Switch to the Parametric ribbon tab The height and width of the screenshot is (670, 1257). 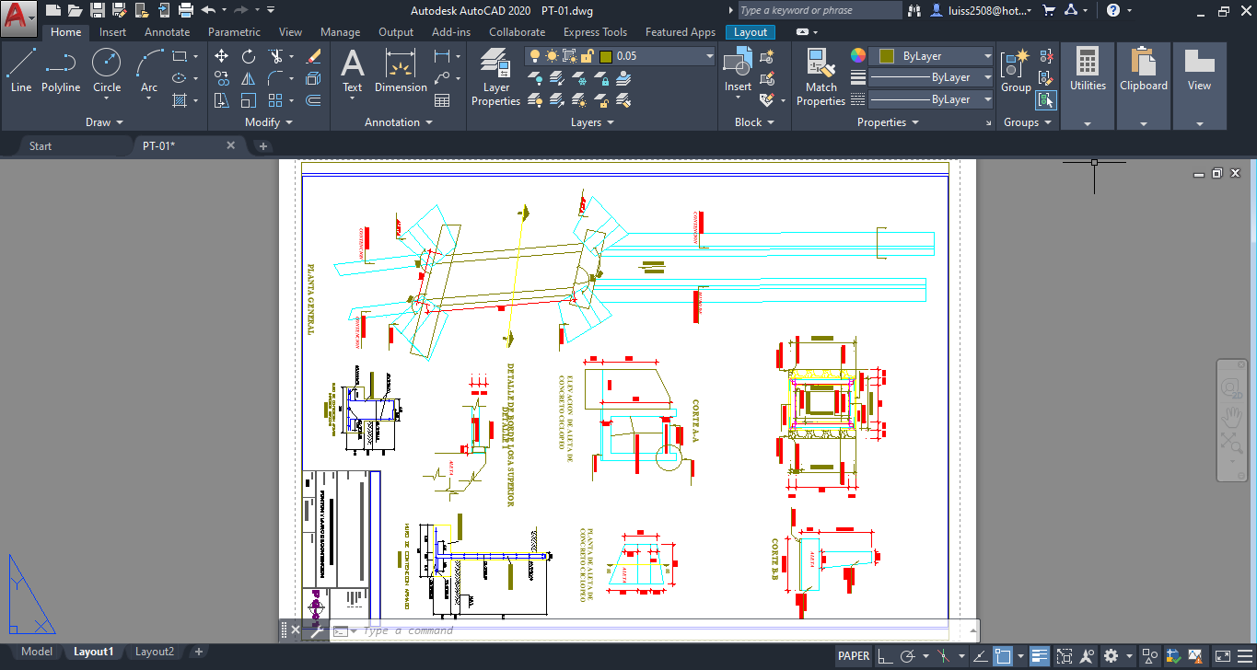coord(234,32)
